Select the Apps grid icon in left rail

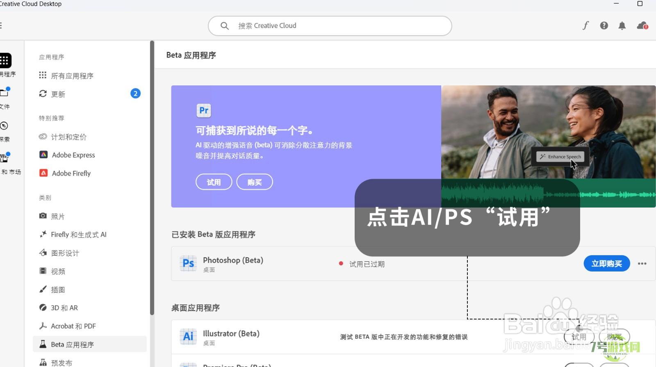click(5, 61)
